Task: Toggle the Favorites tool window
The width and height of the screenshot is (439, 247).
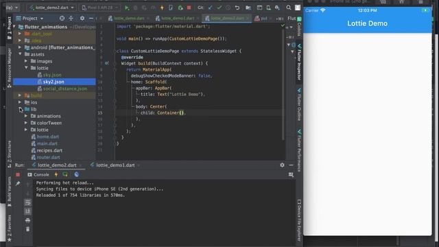Action: pos(9,228)
